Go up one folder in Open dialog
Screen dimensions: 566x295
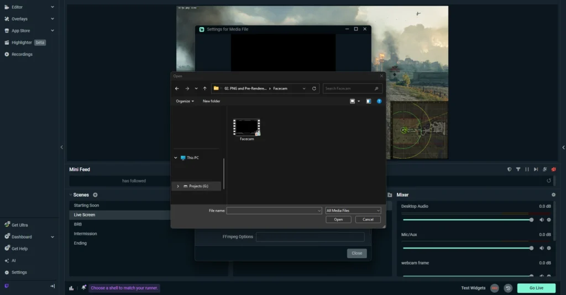[x=205, y=88]
